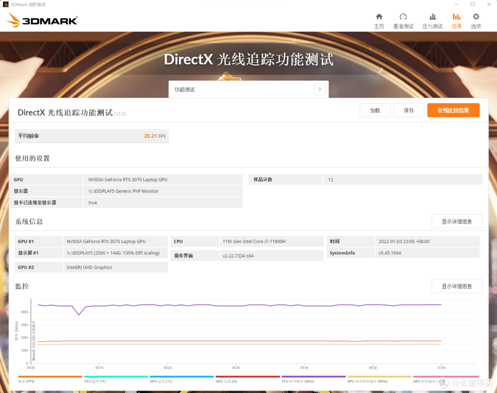Expand 显示详细信息 under 系统信息
Image resolution: width=497 pixels, height=393 pixels.
pyautogui.click(x=457, y=221)
